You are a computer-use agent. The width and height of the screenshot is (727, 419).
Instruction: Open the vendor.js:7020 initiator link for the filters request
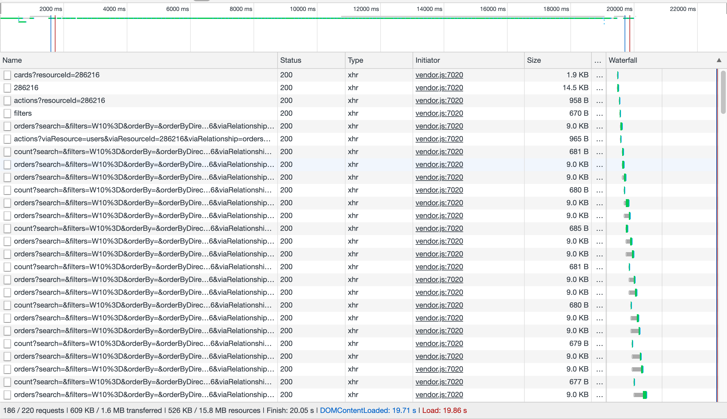pos(439,113)
